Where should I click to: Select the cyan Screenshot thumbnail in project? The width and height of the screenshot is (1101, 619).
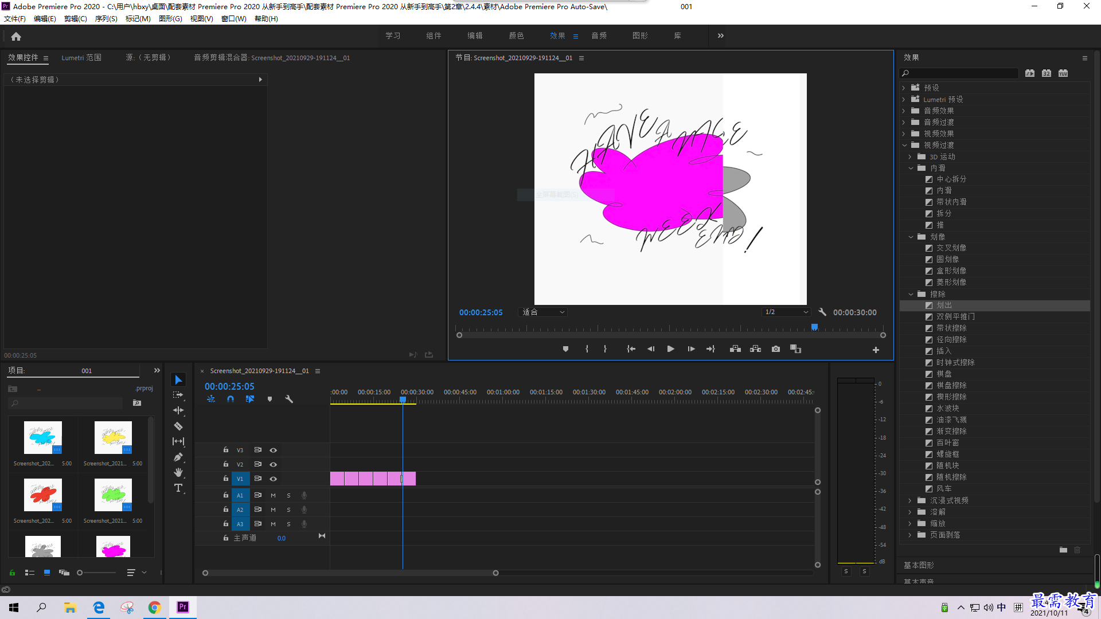pyautogui.click(x=42, y=438)
